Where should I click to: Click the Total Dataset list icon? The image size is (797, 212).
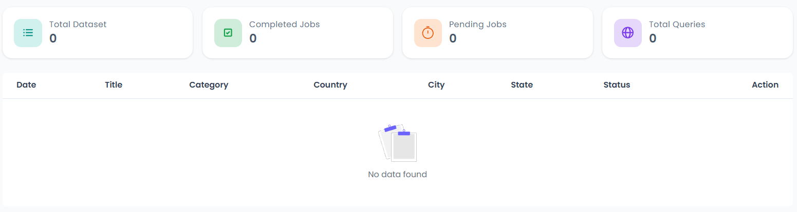click(x=28, y=33)
